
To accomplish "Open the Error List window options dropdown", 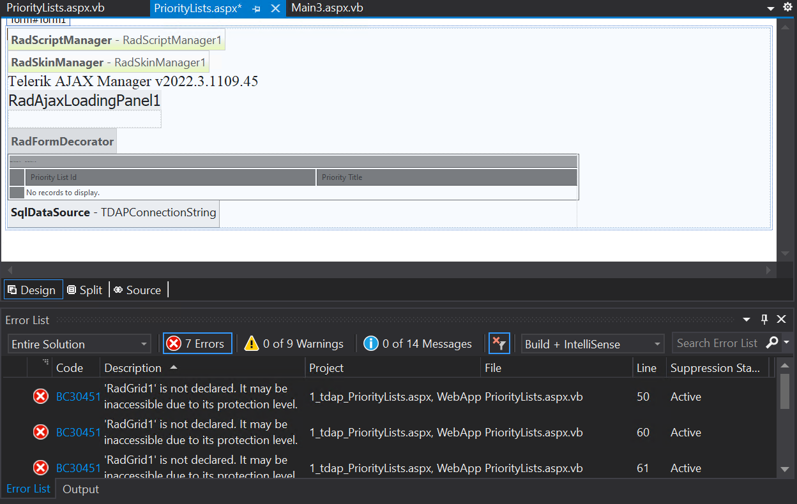I will pyautogui.click(x=747, y=320).
